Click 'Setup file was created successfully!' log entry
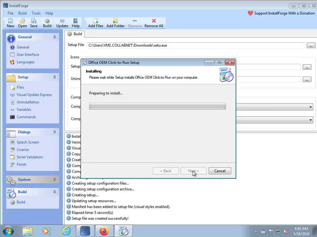Screen dimensions: 317x237 (100, 218)
